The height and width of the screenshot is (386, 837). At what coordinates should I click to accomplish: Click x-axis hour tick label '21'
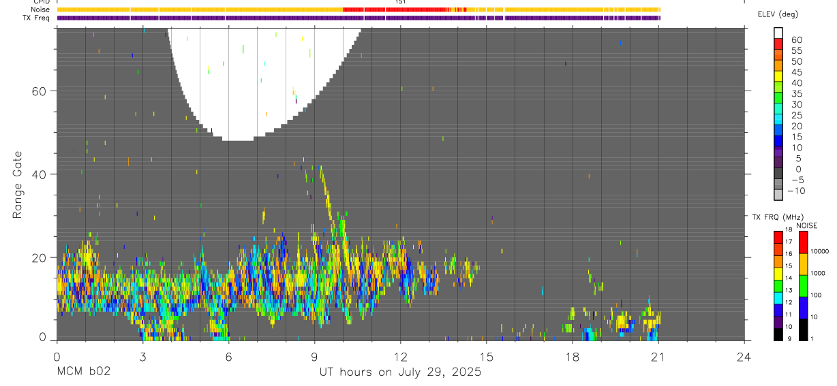[x=658, y=356]
